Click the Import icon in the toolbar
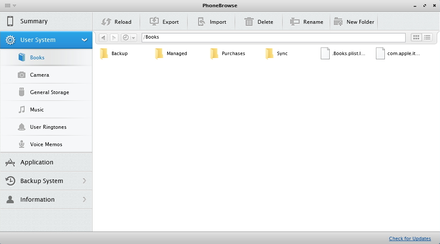 pyautogui.click(x=201, y=21)
